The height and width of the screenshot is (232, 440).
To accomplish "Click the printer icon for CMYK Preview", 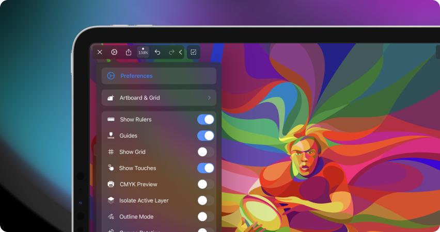I will point(111,184).
